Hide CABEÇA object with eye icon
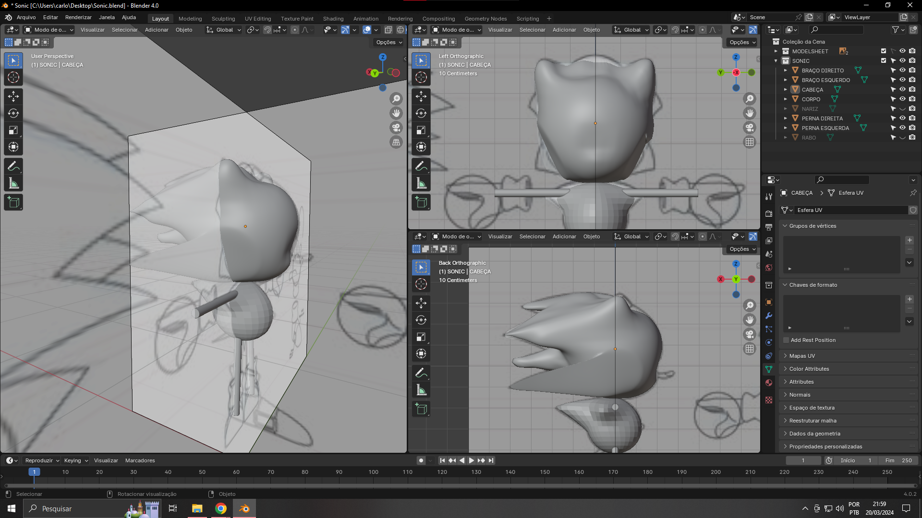 tap(902, 89)
